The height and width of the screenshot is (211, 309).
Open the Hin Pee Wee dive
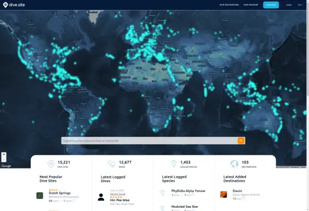click(120, 200)
